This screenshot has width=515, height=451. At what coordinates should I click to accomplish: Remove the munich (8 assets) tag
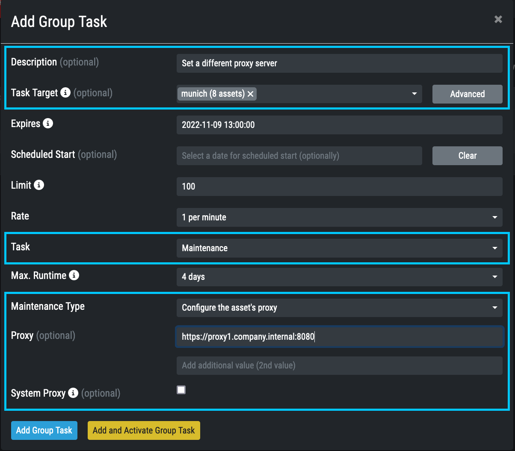coord(251,94)
